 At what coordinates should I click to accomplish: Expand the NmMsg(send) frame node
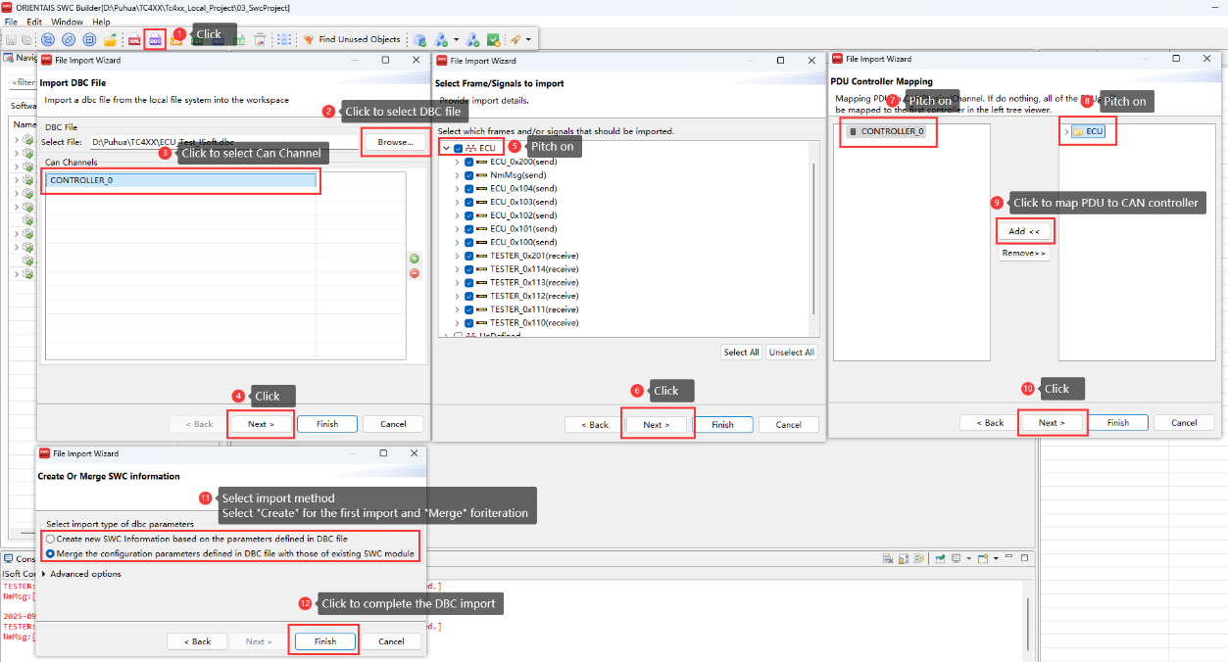coord(457,175)
